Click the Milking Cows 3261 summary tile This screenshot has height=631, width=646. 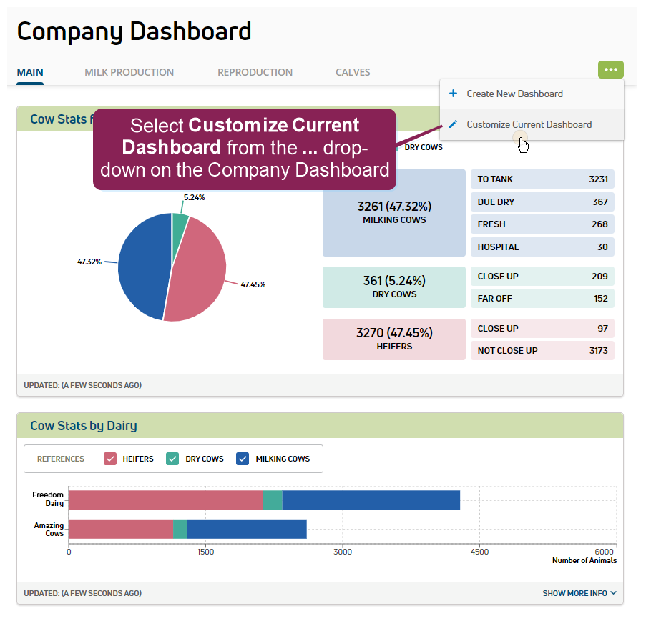[x=394, y=213]
